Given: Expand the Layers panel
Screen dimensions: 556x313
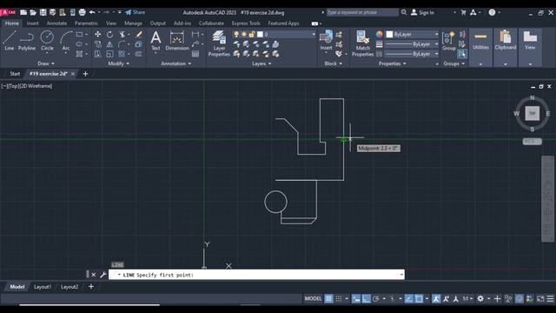Looking at the screenshot, I should click(261, 63).
